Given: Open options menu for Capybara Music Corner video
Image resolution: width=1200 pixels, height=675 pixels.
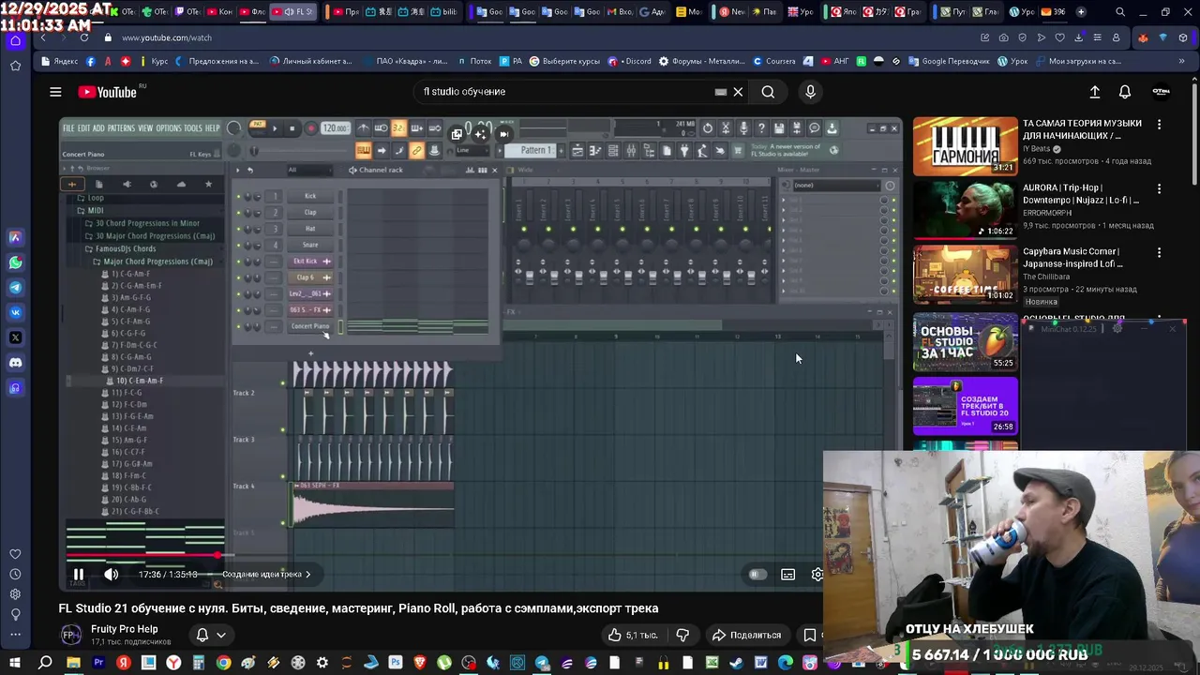Looking at the screenshot, I should pos(1159,252).
